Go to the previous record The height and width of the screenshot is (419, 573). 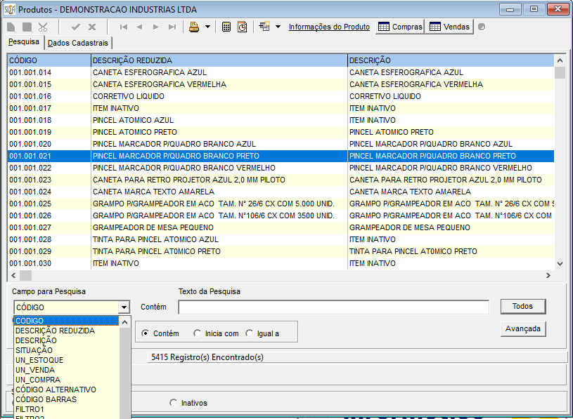139,27
